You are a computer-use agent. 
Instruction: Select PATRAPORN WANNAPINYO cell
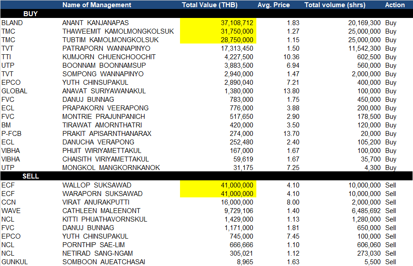(106, 48)
